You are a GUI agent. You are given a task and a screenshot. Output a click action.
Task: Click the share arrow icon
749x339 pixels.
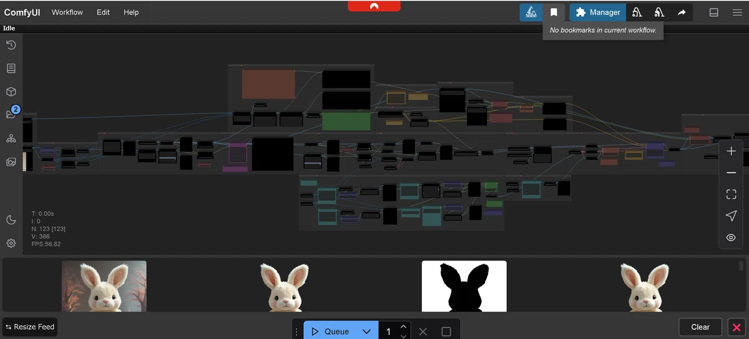tap(682, 12)
